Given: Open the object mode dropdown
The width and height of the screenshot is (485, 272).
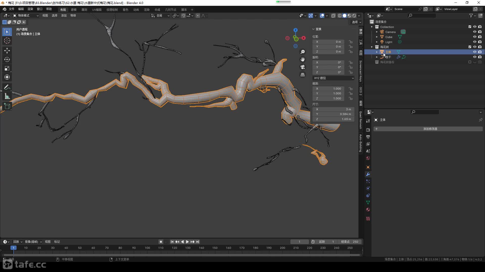Looking at the screenshot, I should coord(26,16).
